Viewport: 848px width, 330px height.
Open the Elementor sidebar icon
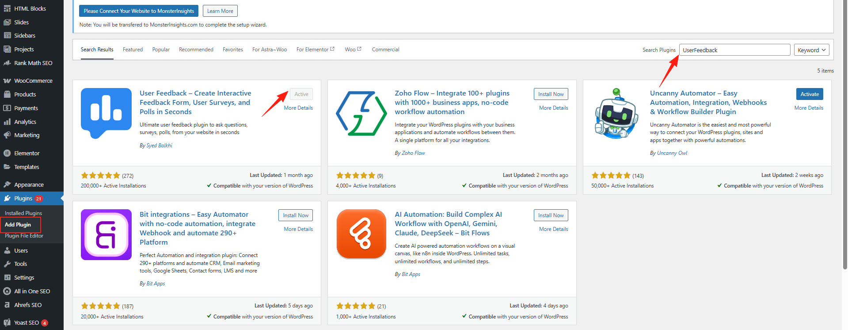7,153
